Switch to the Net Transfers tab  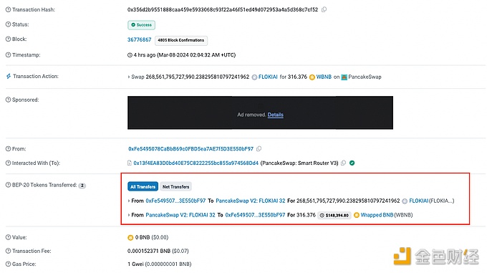tap(175, 186)
